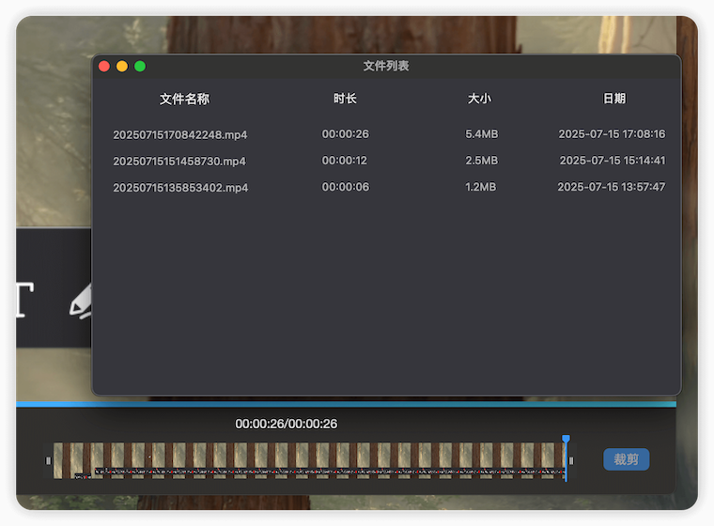The width and height of the screenshot is (714, 526).
Task: Click the bracket-shaped tool icon
Action: [24, 300]
